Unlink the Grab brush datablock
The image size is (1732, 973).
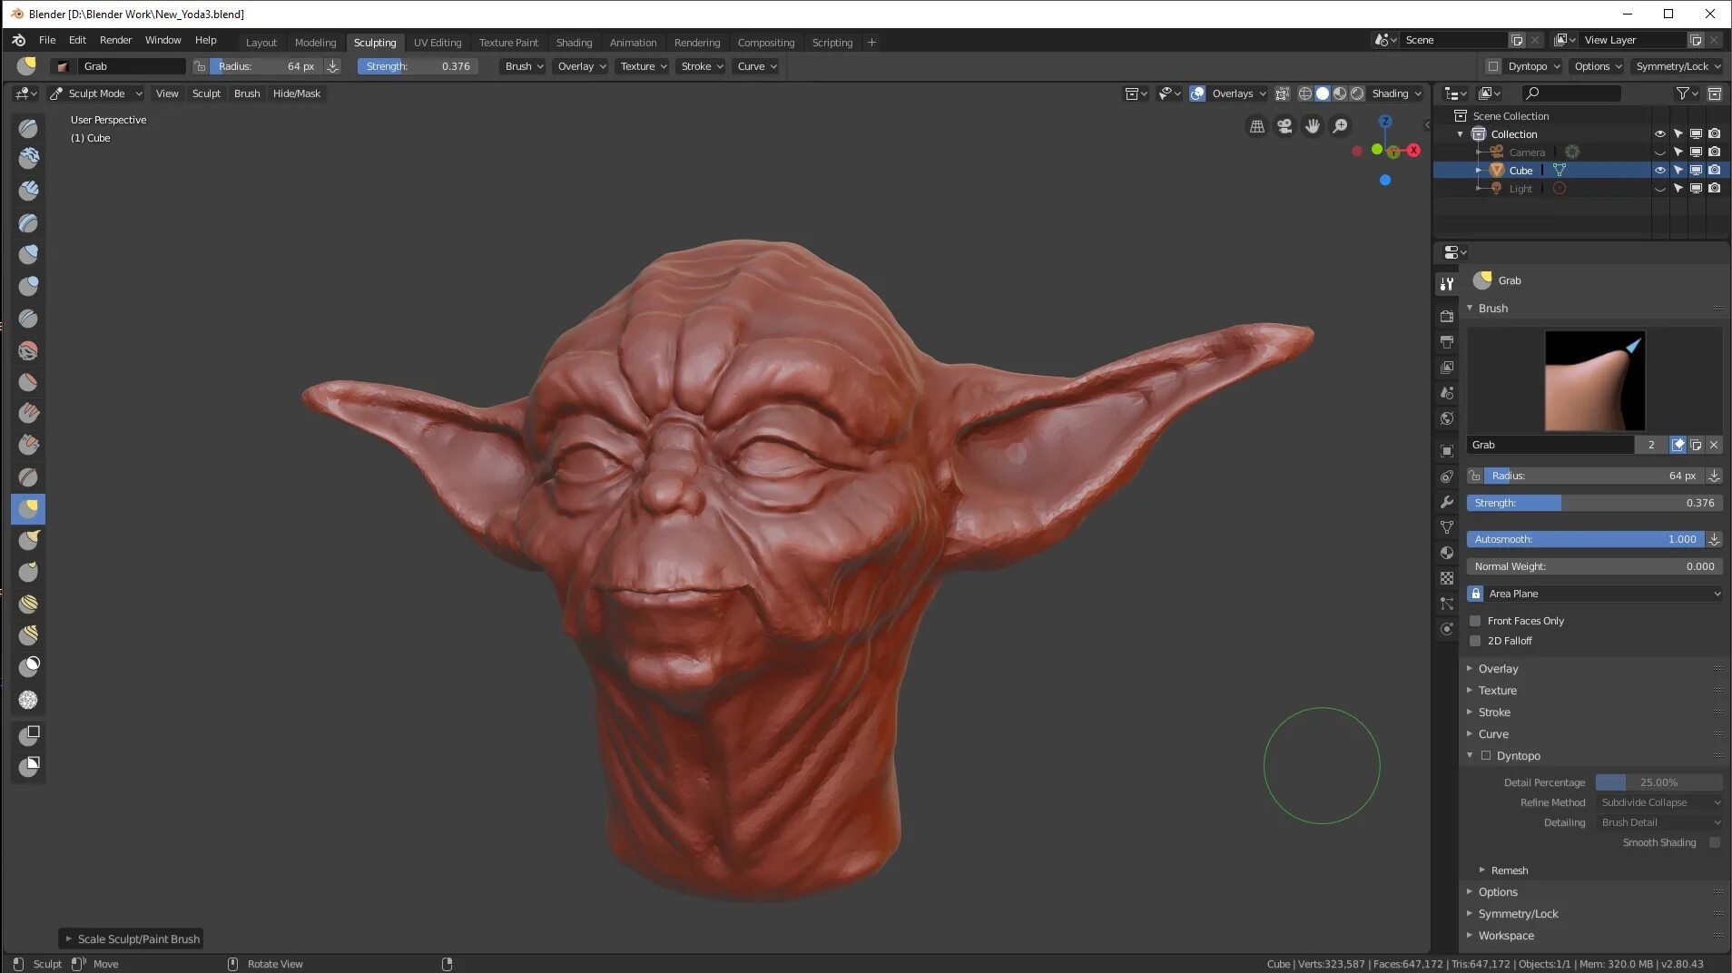[1714, 445]
